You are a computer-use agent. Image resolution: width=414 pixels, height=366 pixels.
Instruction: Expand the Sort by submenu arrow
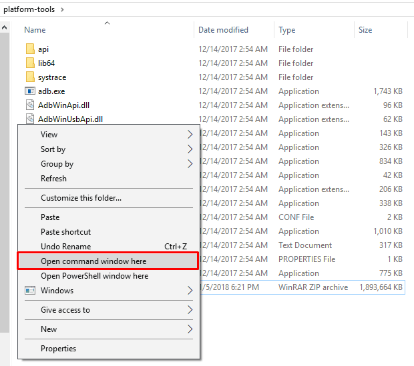coord(190,149)
